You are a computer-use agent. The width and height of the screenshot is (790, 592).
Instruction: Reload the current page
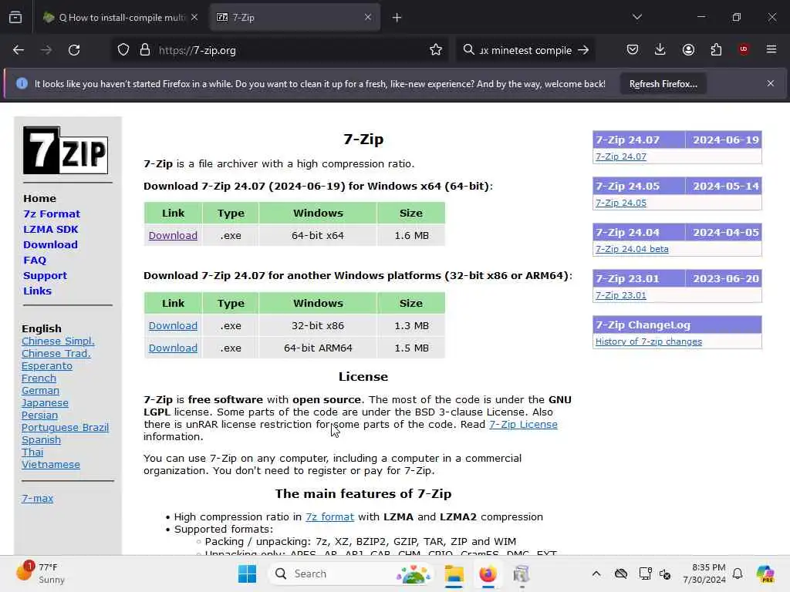click(74, 50)
